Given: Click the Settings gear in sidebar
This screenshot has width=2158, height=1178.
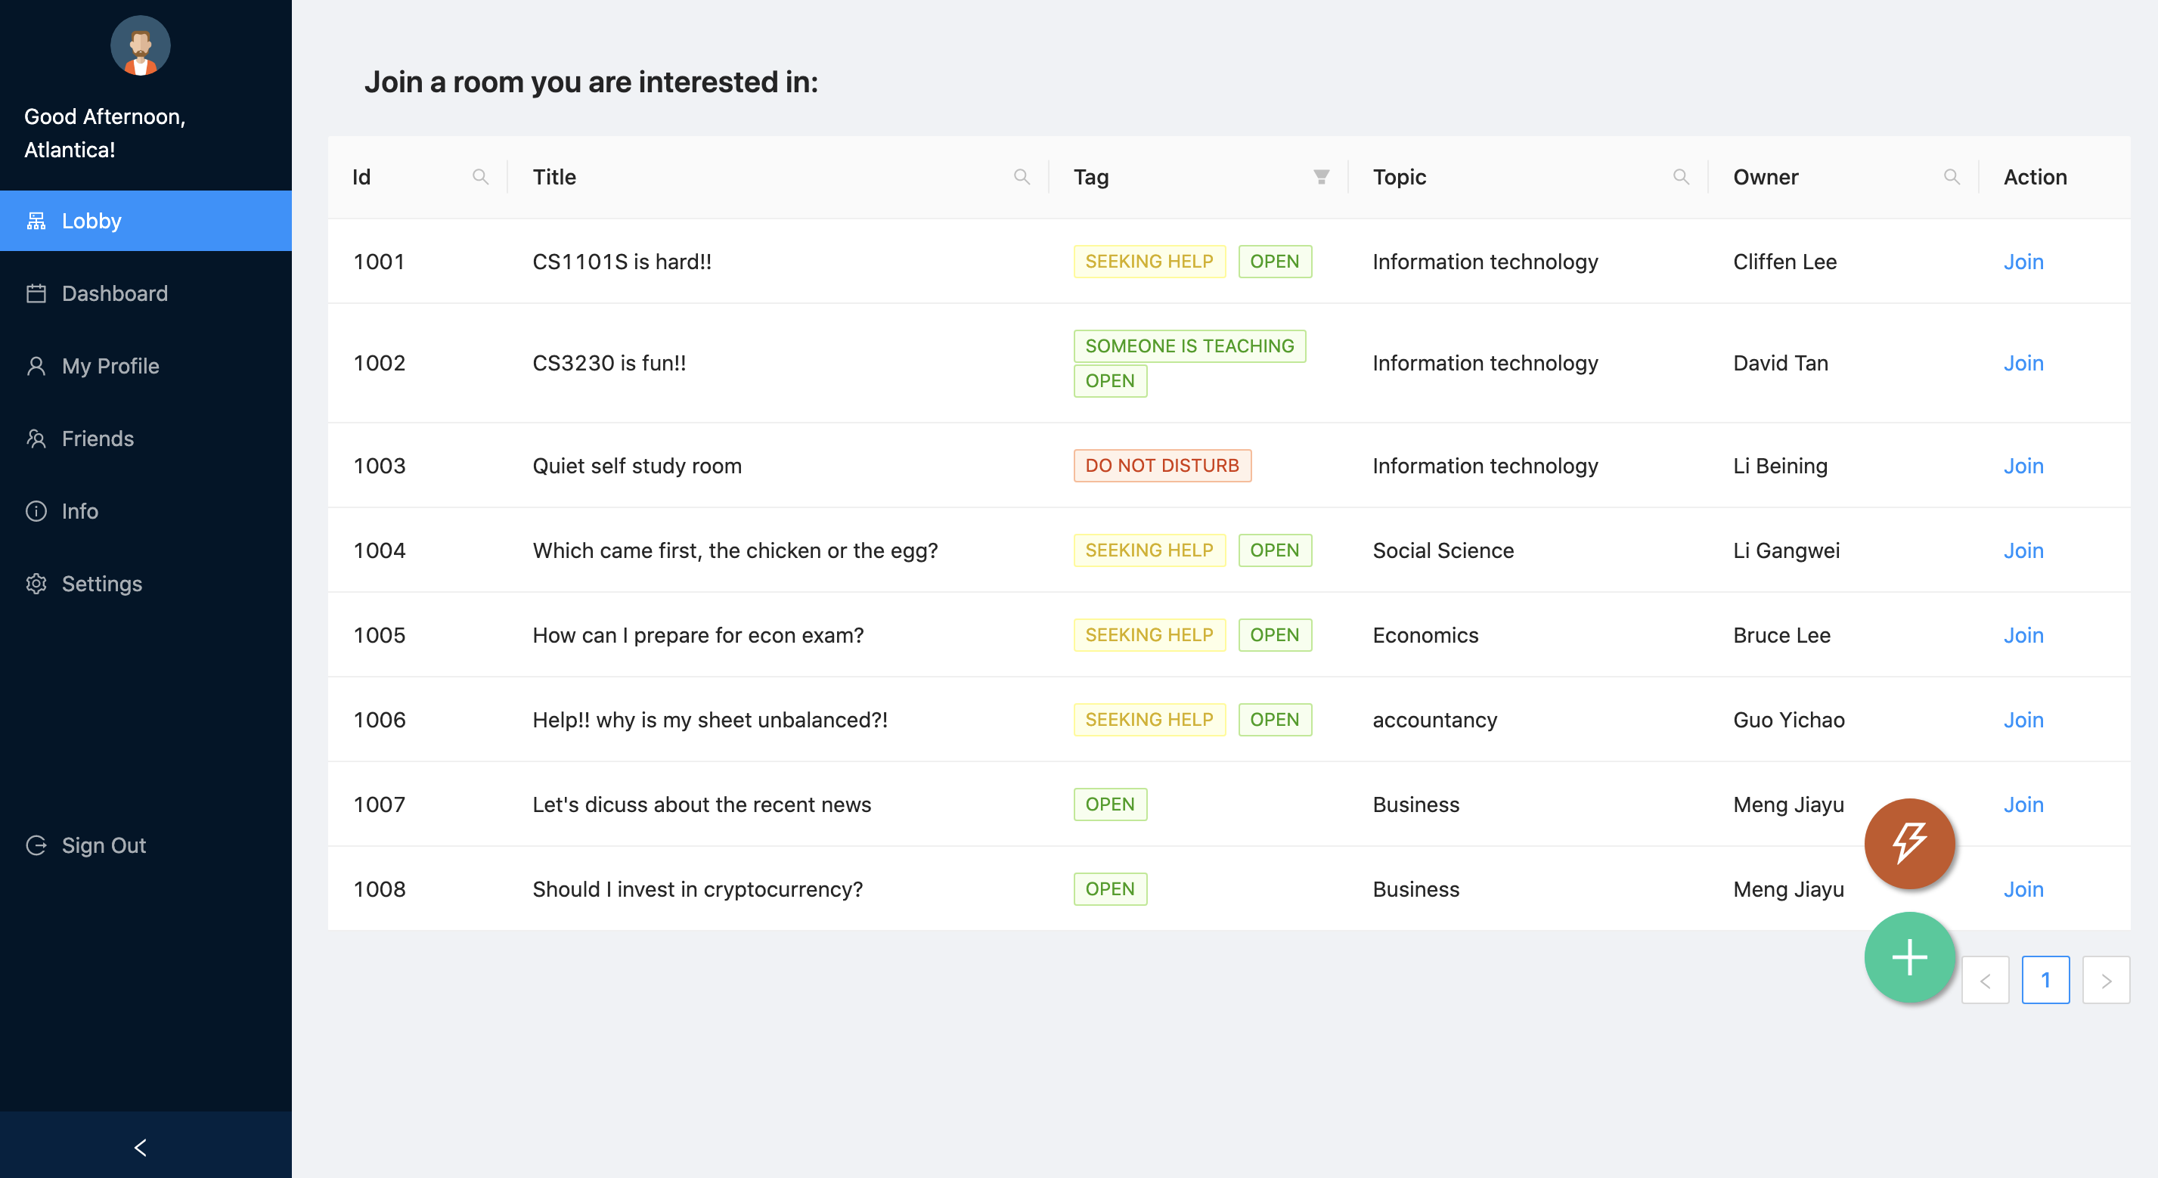Looking at the screenshot, I should point(36,584).
